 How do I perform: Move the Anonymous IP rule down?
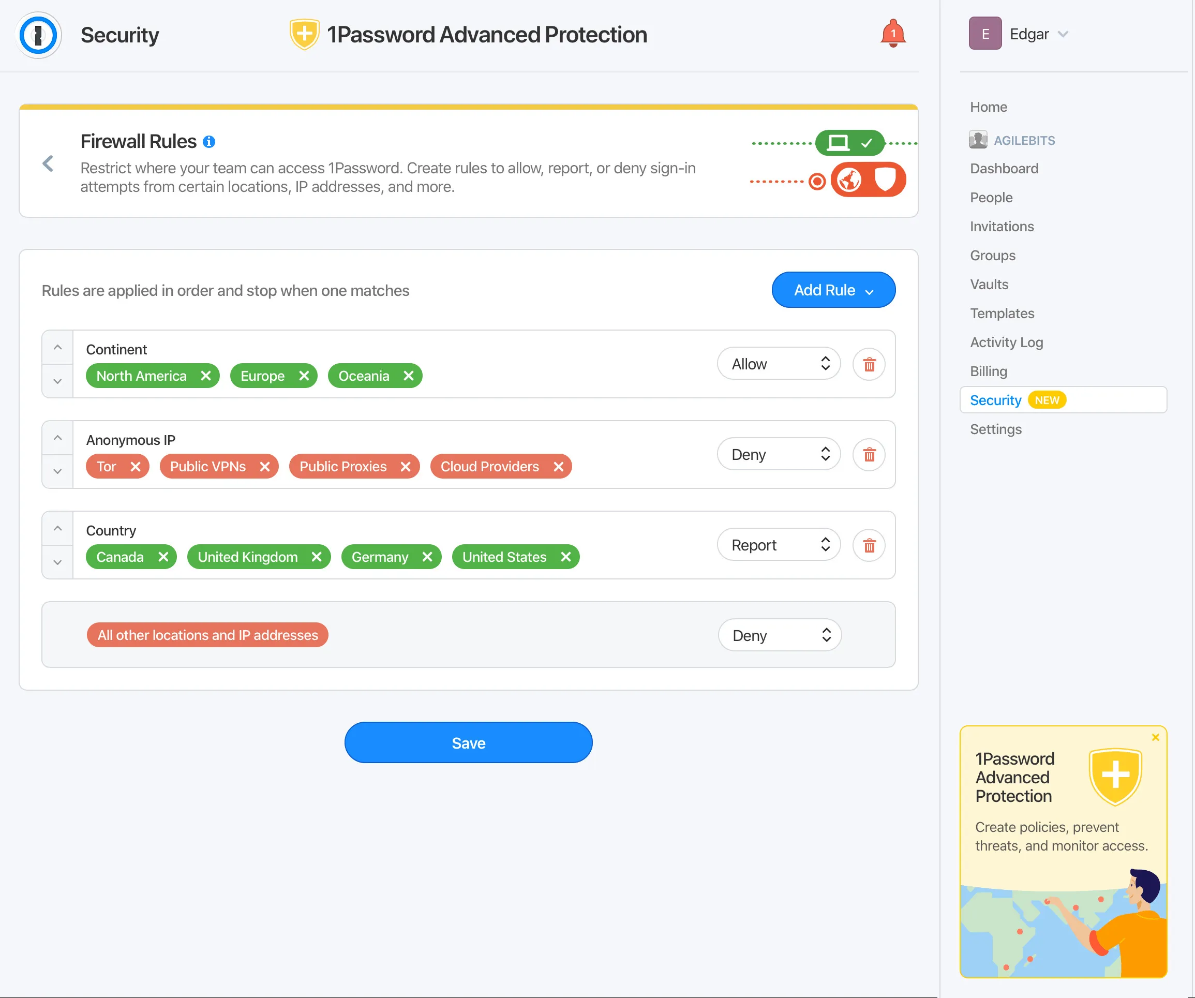[57, 471]
